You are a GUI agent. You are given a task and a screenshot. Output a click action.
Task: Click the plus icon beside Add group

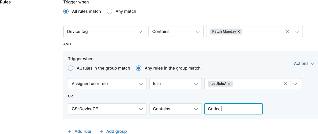(101, 131)
